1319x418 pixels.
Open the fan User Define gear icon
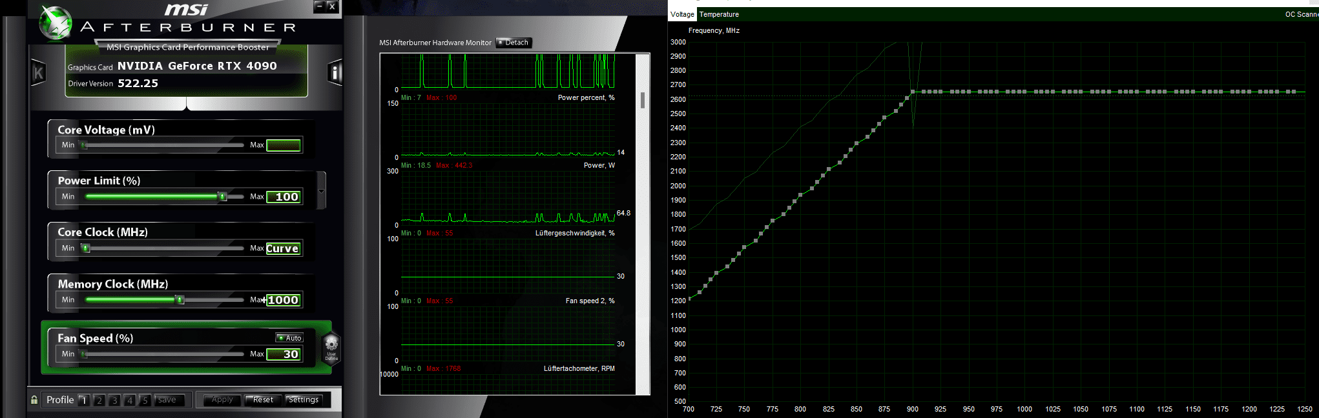(x=331, y=348)
